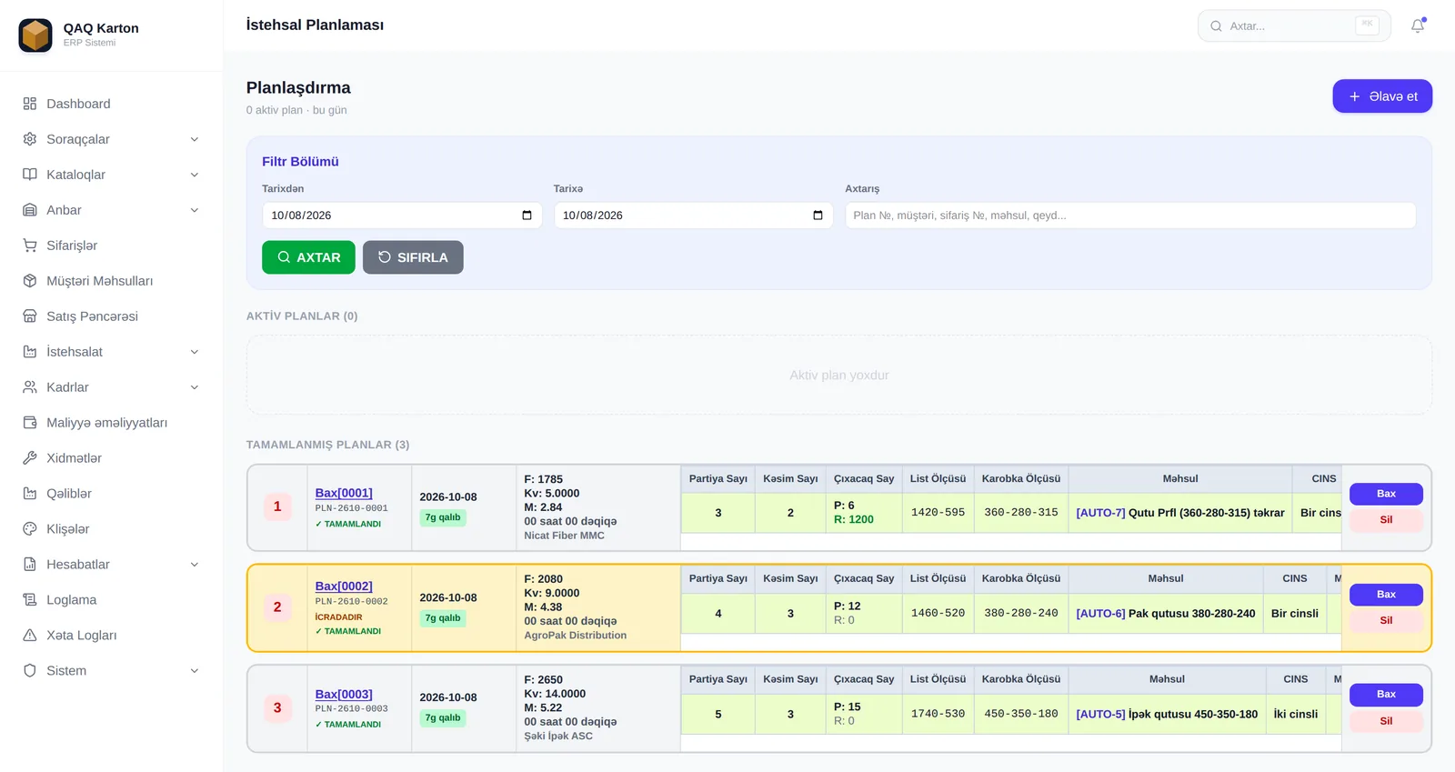Click the Kadrlar people icon

point(30,387)
